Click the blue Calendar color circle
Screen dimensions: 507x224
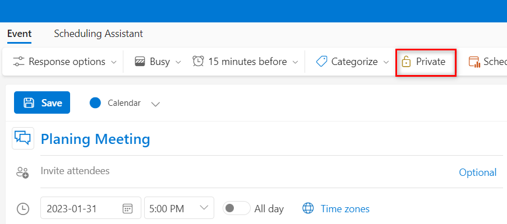(95, 103)
